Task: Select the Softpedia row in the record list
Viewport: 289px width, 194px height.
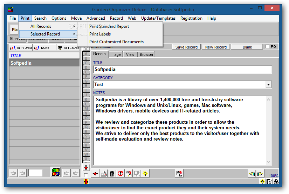Action: pos(44,63)
